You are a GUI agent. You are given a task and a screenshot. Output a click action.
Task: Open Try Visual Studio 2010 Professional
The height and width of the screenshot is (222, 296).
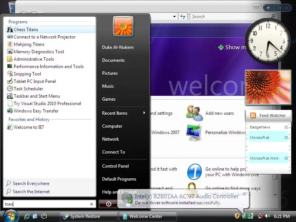coord(50,104)
